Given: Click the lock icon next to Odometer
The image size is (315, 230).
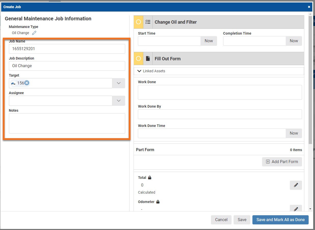Looking at the screenshot, I should click(158, 202).
